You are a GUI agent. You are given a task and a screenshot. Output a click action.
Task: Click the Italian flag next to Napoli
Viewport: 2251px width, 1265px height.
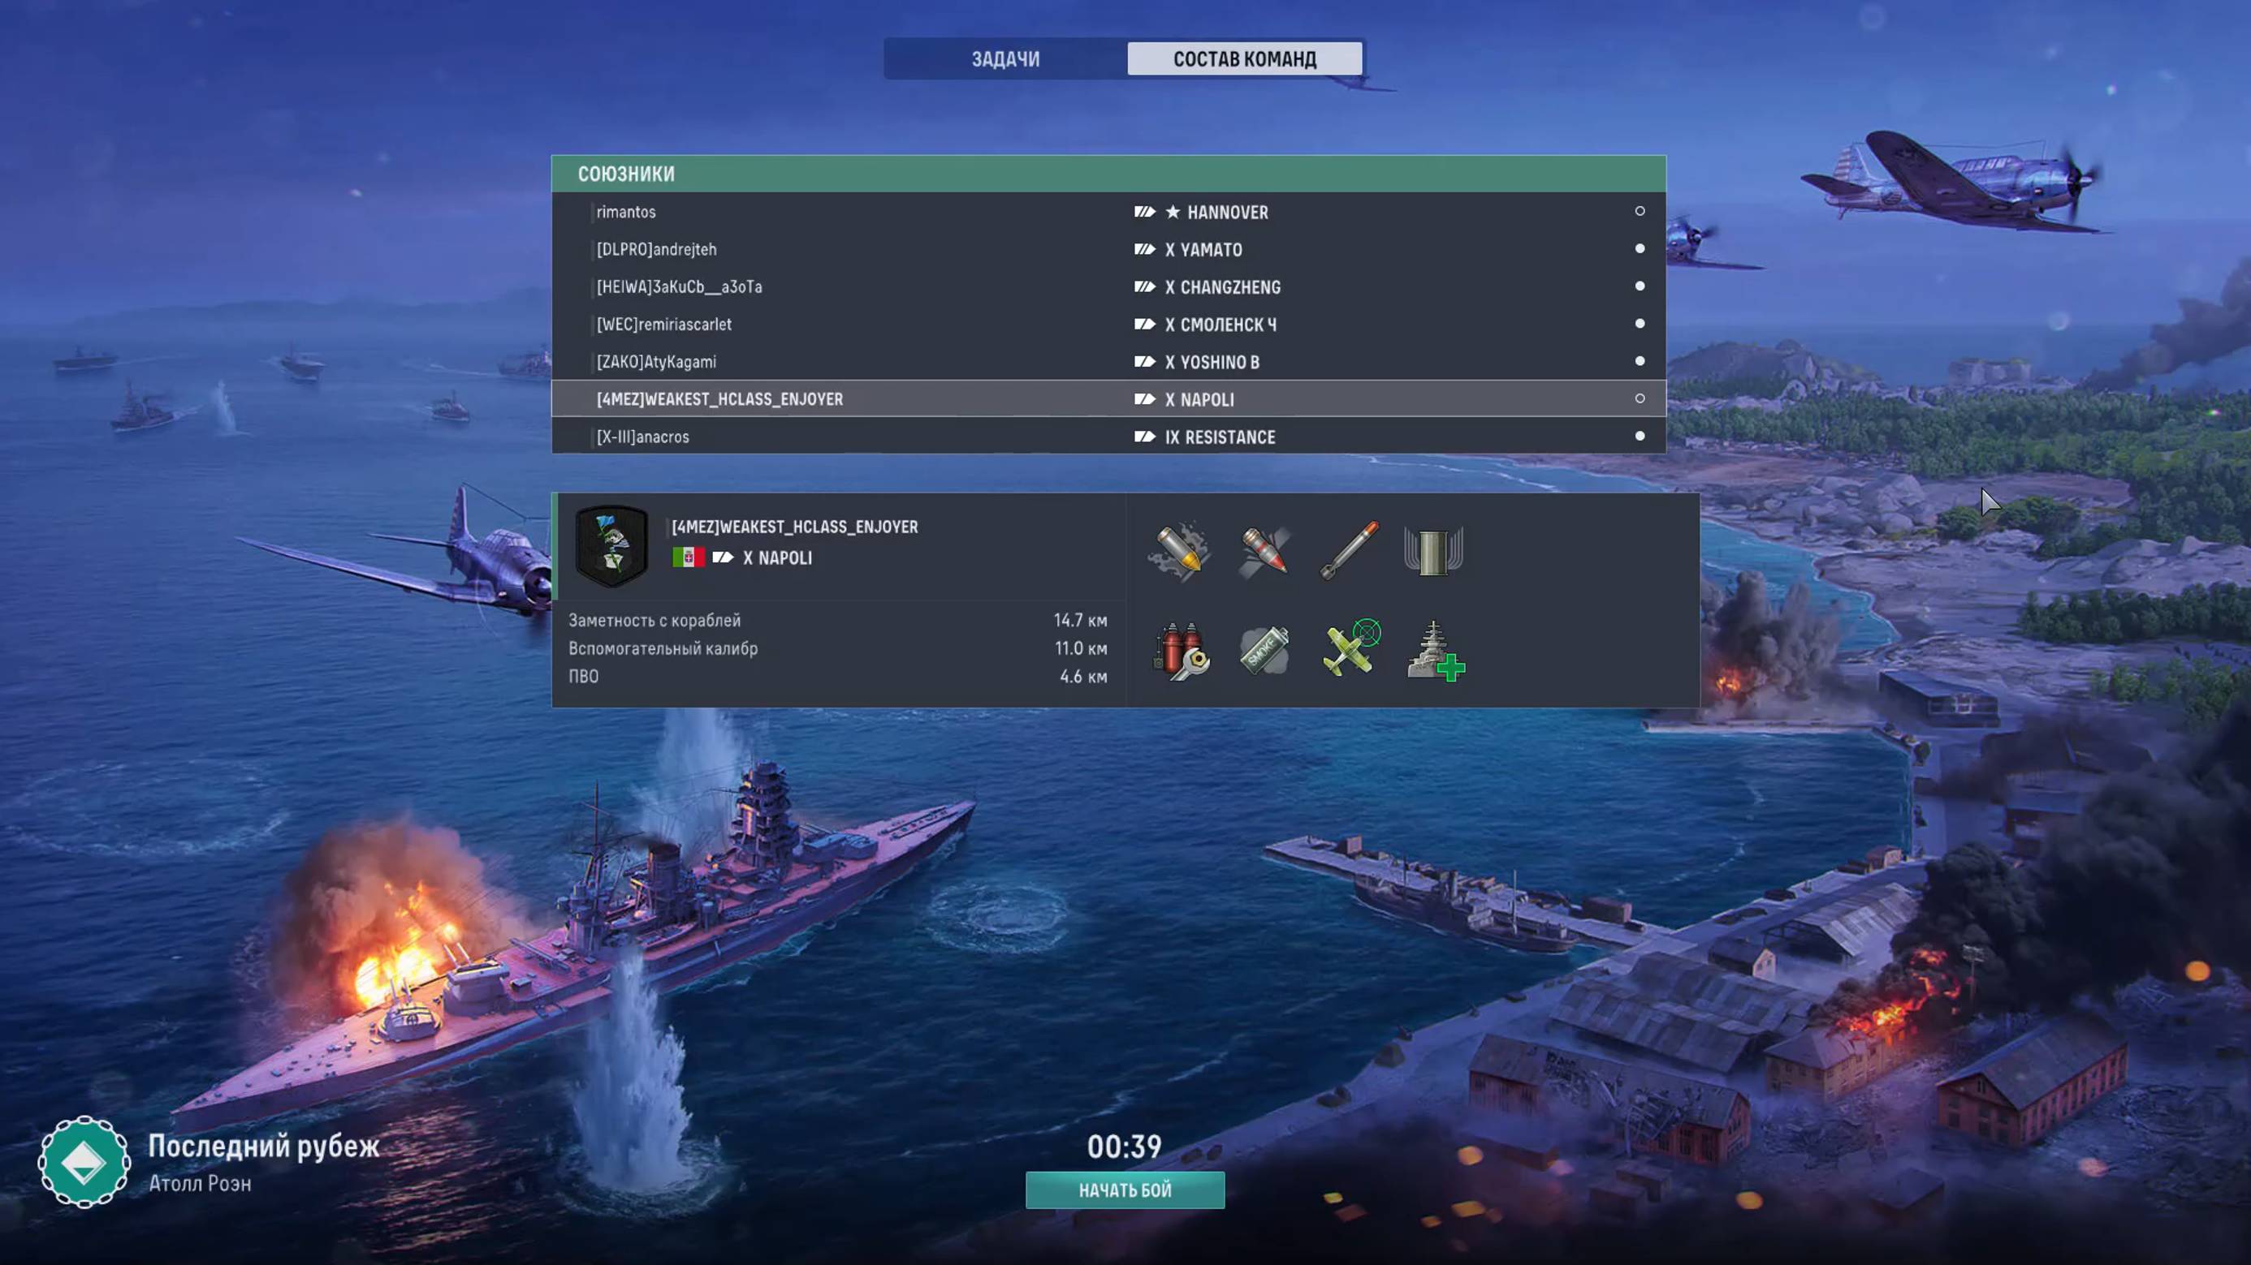click(x=688, y=557)
